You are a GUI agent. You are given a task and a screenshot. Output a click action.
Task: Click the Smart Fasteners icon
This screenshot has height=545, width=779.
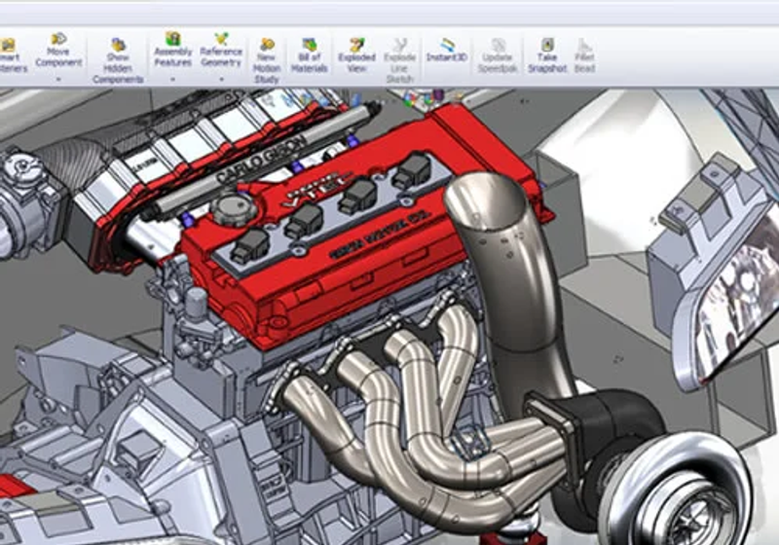(x=9, y=45)
